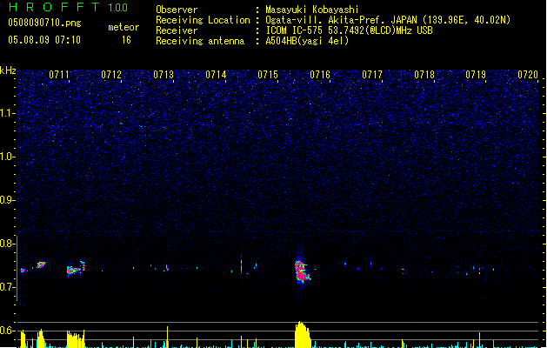This screenshot has height=348, width=547.
Task: Click the 0716 time marker
Action: point(320,75)
